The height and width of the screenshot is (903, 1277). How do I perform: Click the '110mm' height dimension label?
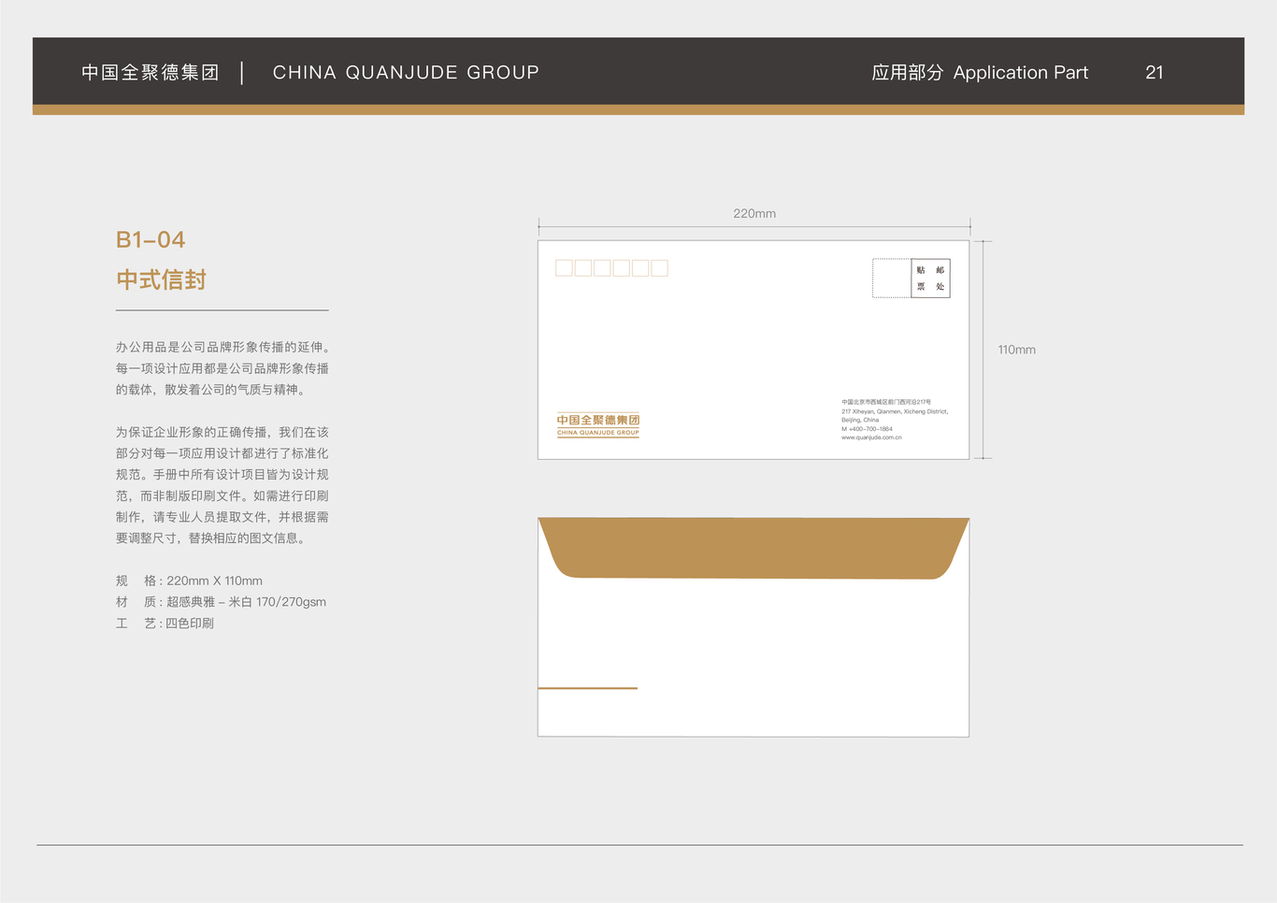point(1016,350)
